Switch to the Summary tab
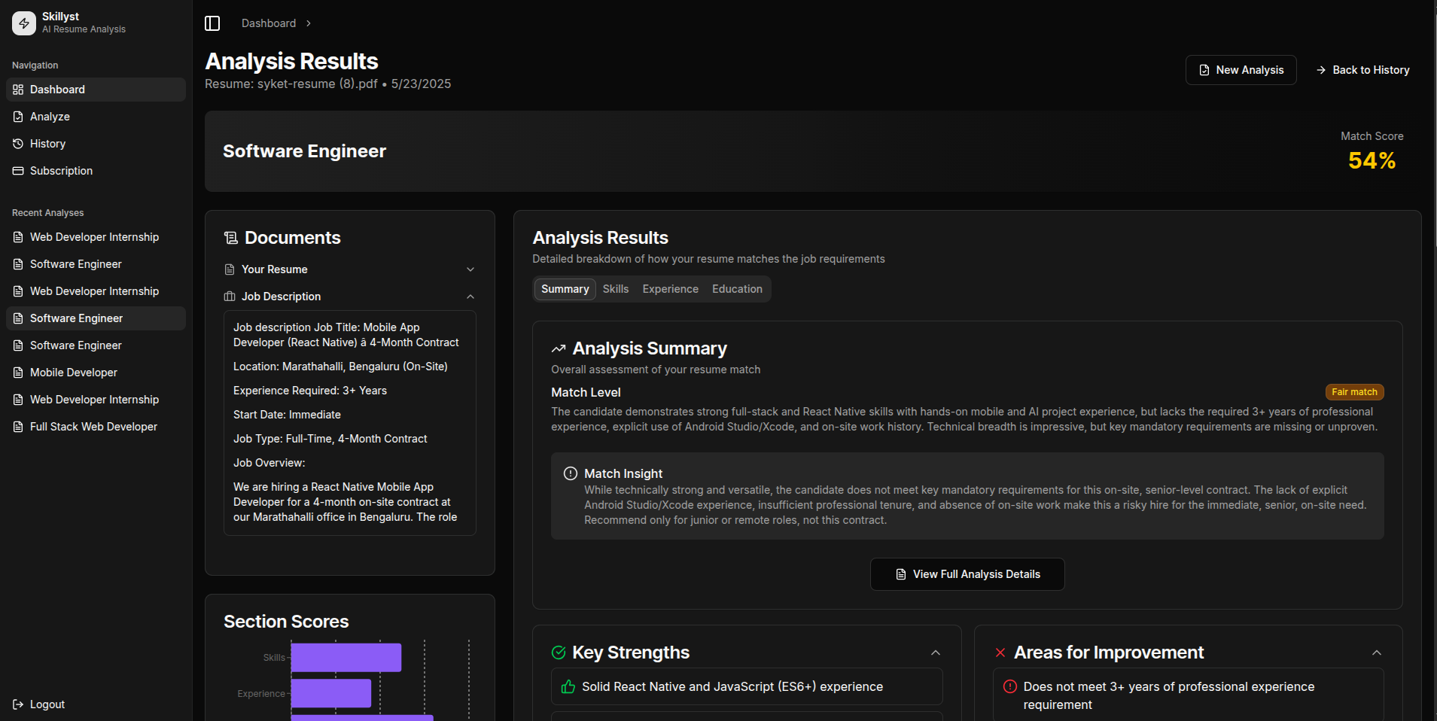The height and width of the screenshot is (721, 1437). [565, 289]
